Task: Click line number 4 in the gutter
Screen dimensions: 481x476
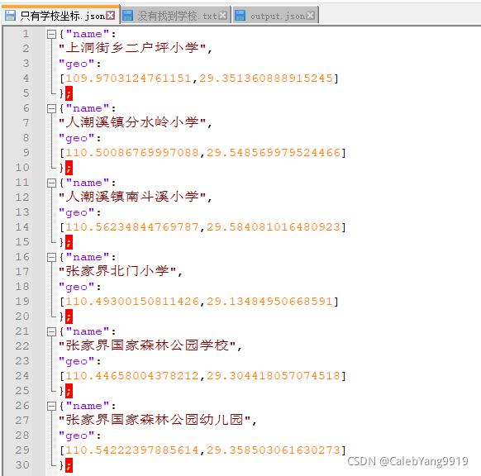Action: click(x=26, y=79)
